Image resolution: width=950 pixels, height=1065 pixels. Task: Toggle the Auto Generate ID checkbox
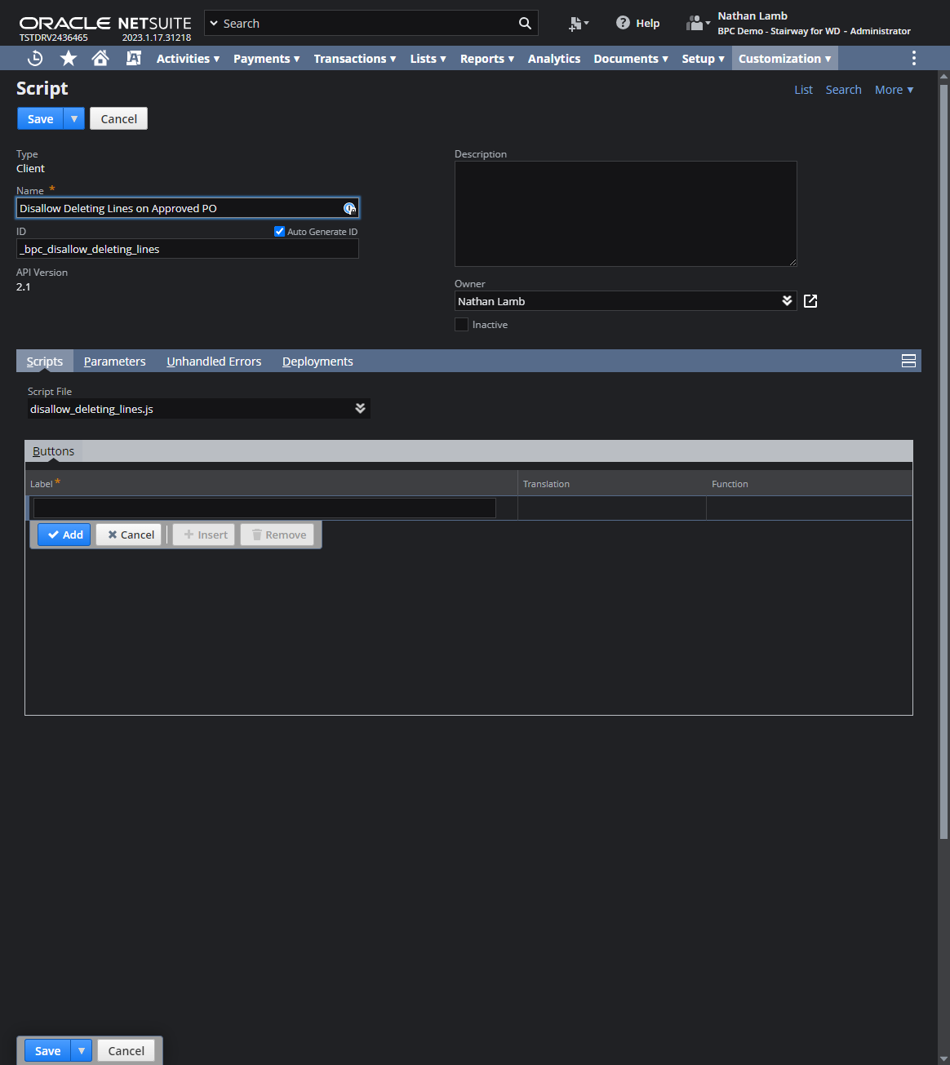279,232
